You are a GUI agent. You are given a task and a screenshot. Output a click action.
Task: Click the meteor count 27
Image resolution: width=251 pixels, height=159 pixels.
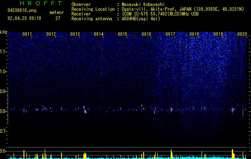click(x=58, y=18)
